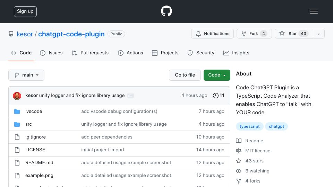This screenshot has width=333, height=187.
Task: Open commit 'add vscode debug configuration(s)'
Action: point(119,111)
